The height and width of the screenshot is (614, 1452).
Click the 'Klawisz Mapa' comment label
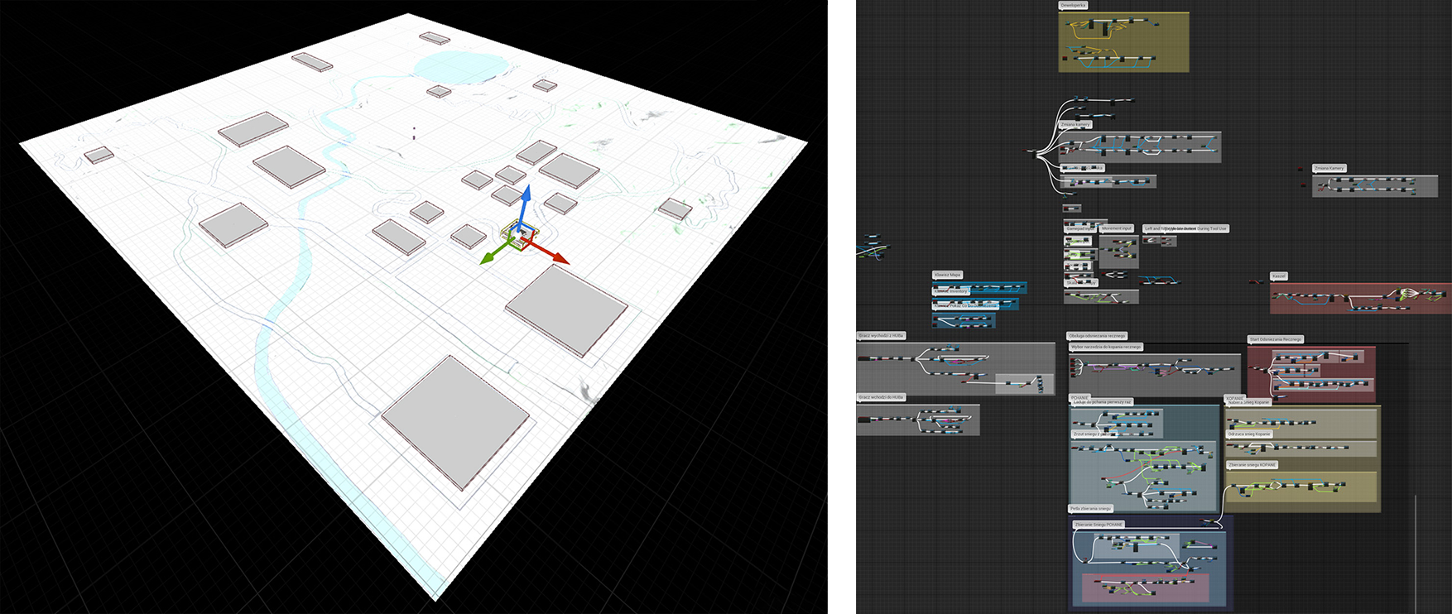tap(948, 275)
